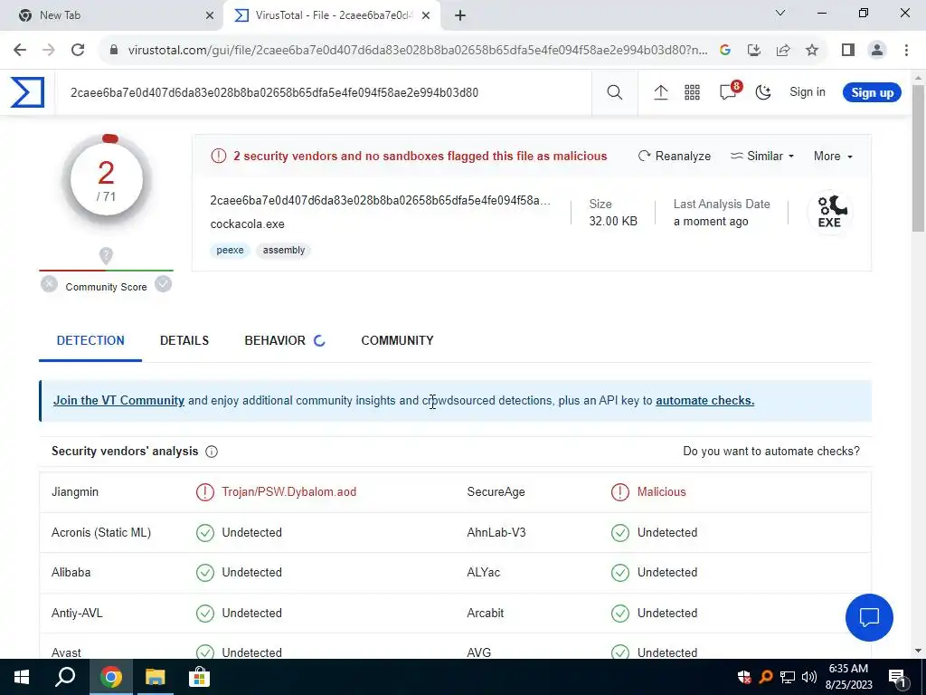The height and width of the screenshot is (695, 926).
Task: Click the cockacola.exe file name
Action: pos(248,224)
